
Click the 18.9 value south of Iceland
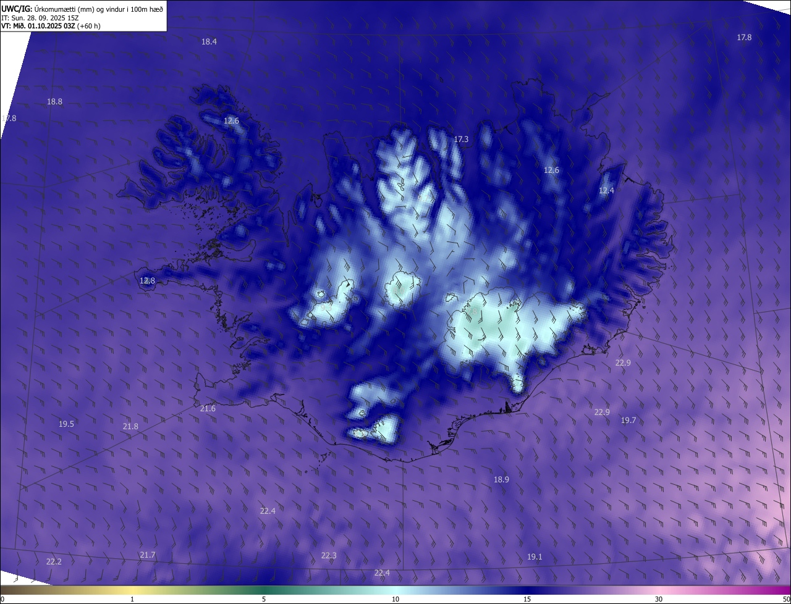[501, 479]
